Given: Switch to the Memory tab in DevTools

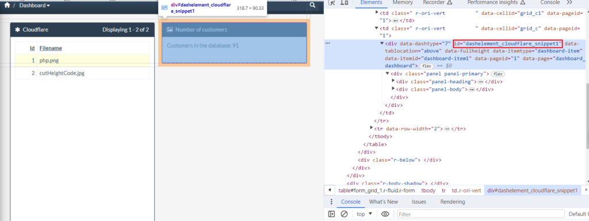Looking at the screenshot, I should (x=403, y=3).
